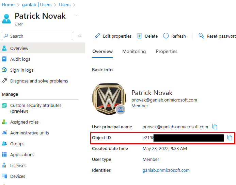The width and height of the screenshot is (236, 185).
Task: Go to Home breadcrumb link
Action: pos(8,4)
